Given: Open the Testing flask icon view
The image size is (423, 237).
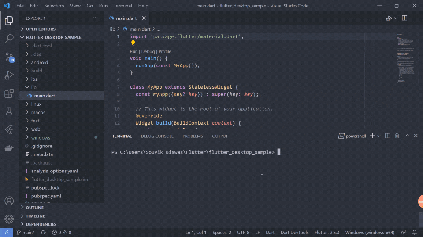Looking at the screenshot, I should (x=9, y=111).
